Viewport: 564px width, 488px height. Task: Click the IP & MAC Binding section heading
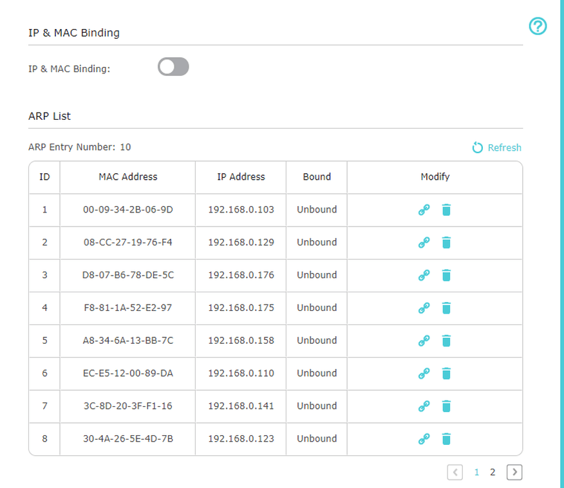tap(74, 33)
